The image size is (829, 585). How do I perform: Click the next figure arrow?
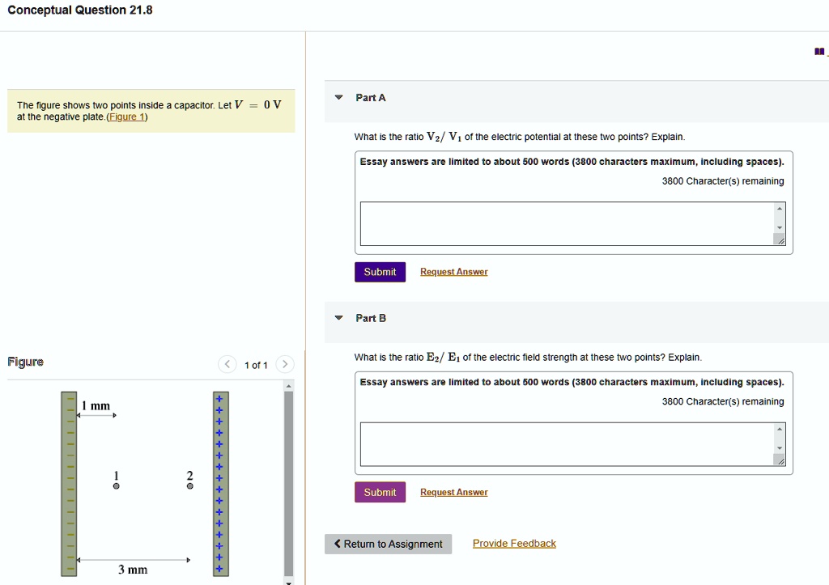coord(285,364)
